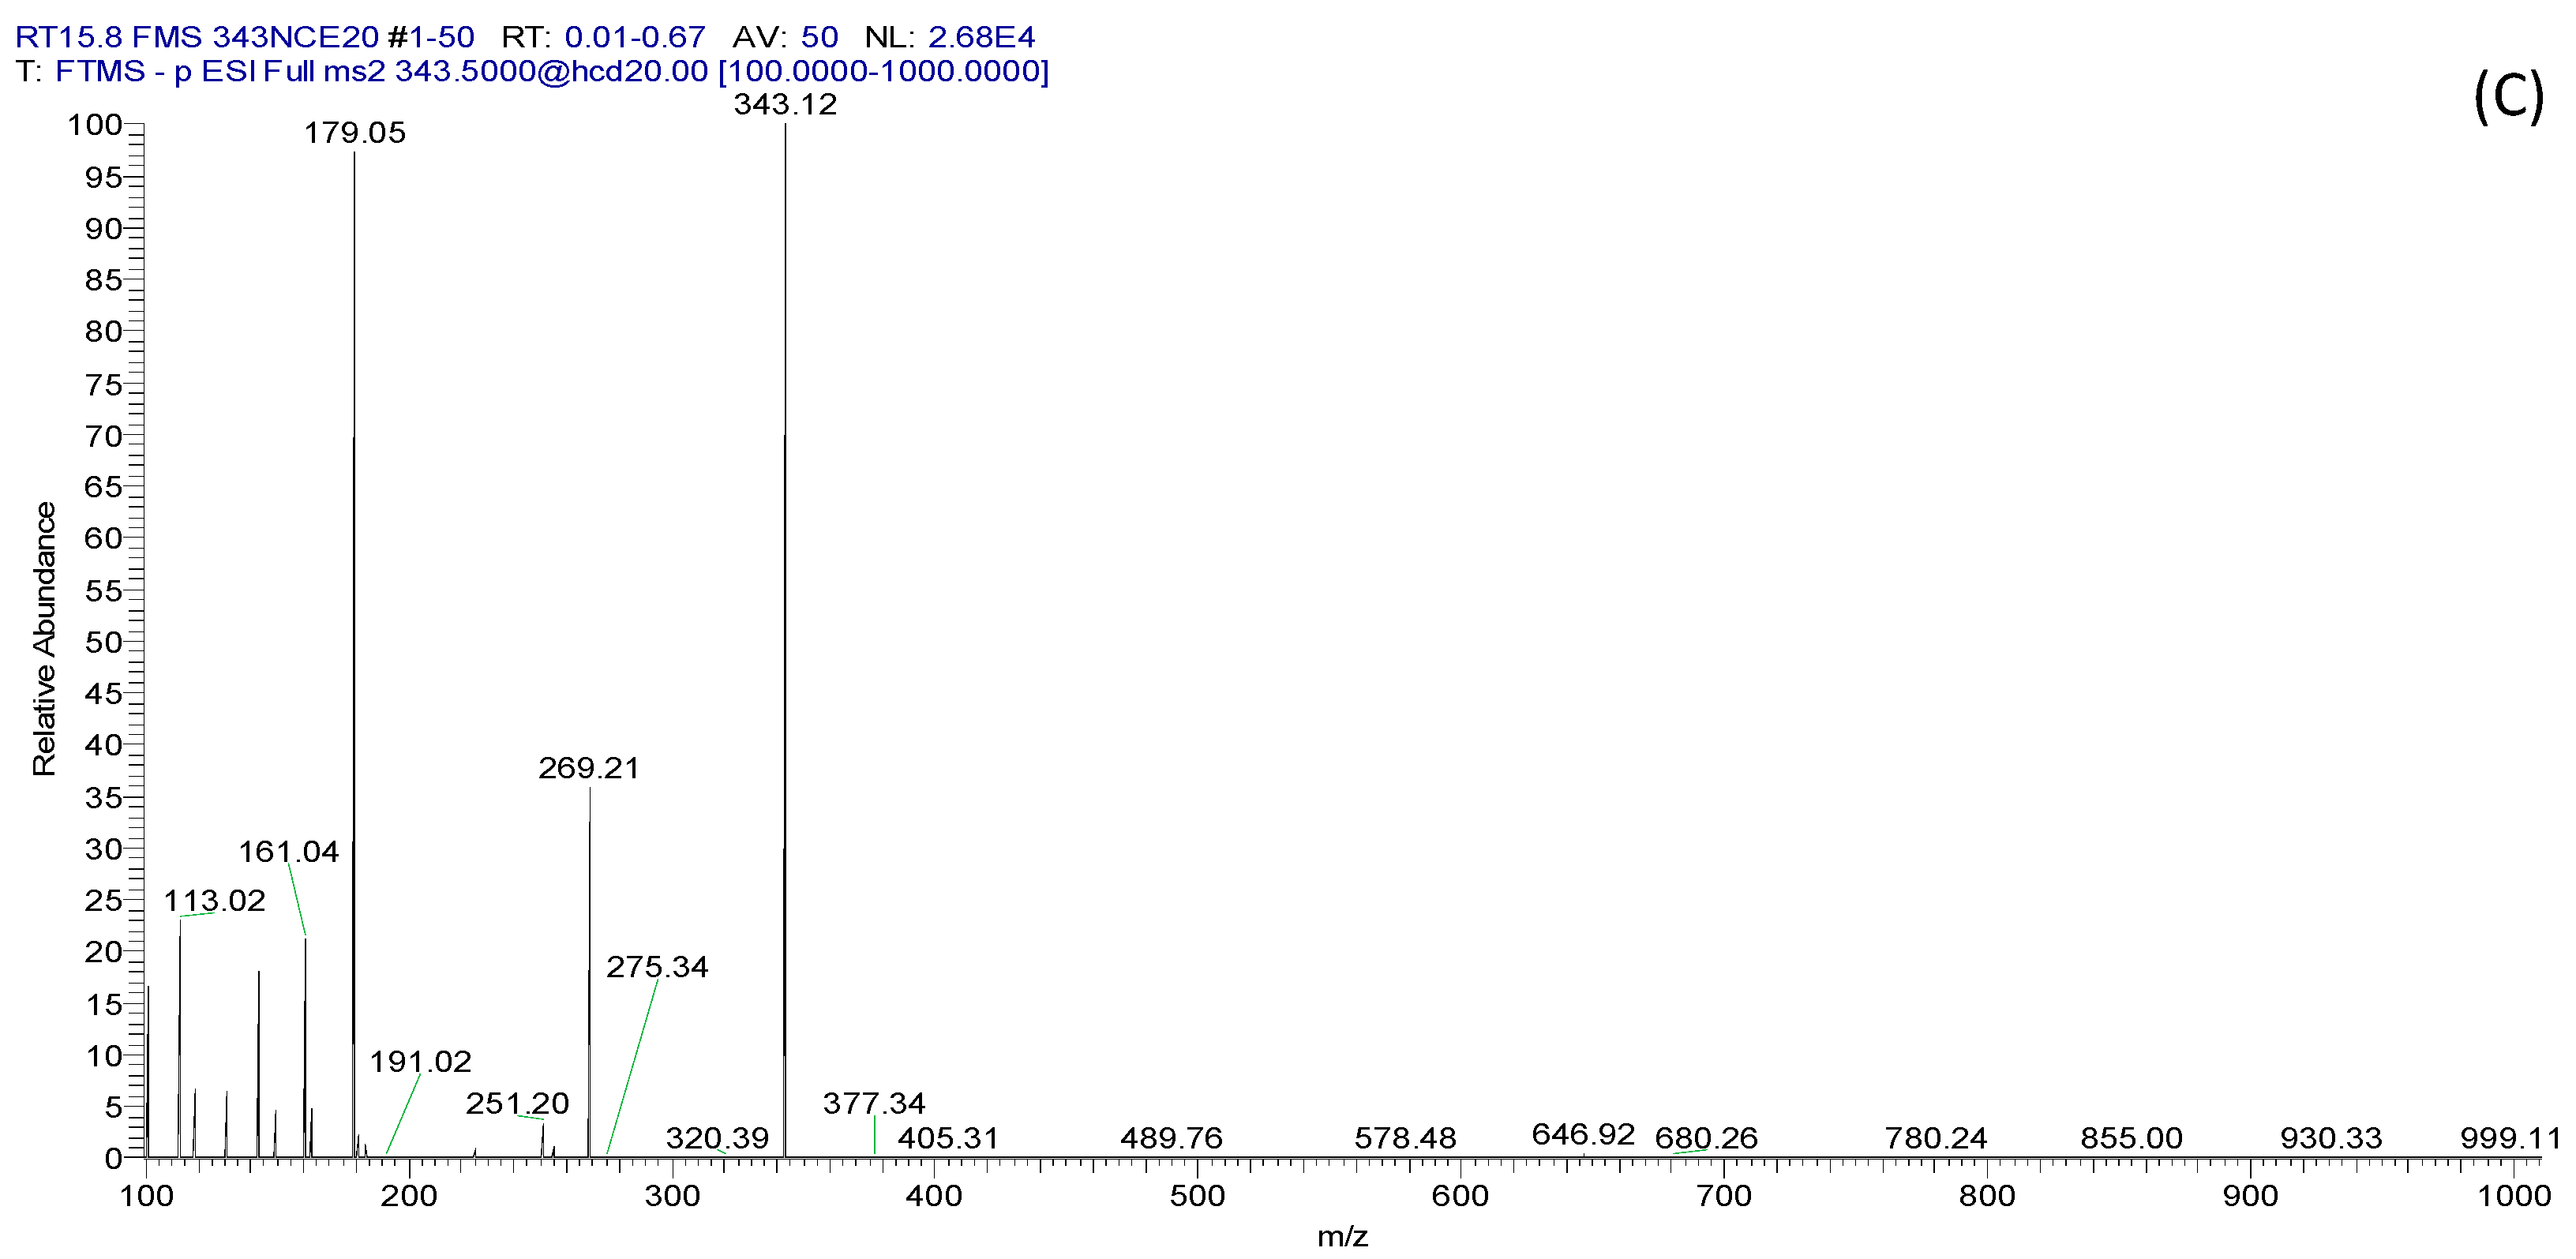The width and height of the screenshot is (2576, 1259).
Task: Click the panel label (C)
Action: [x=2509, y=97]
